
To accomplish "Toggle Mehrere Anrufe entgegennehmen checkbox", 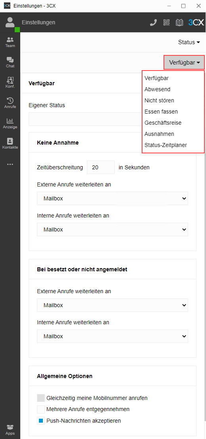I will click(x=41, y=410).
